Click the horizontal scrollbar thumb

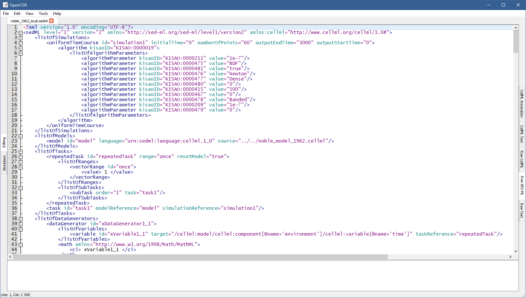(x=200, y=257)
